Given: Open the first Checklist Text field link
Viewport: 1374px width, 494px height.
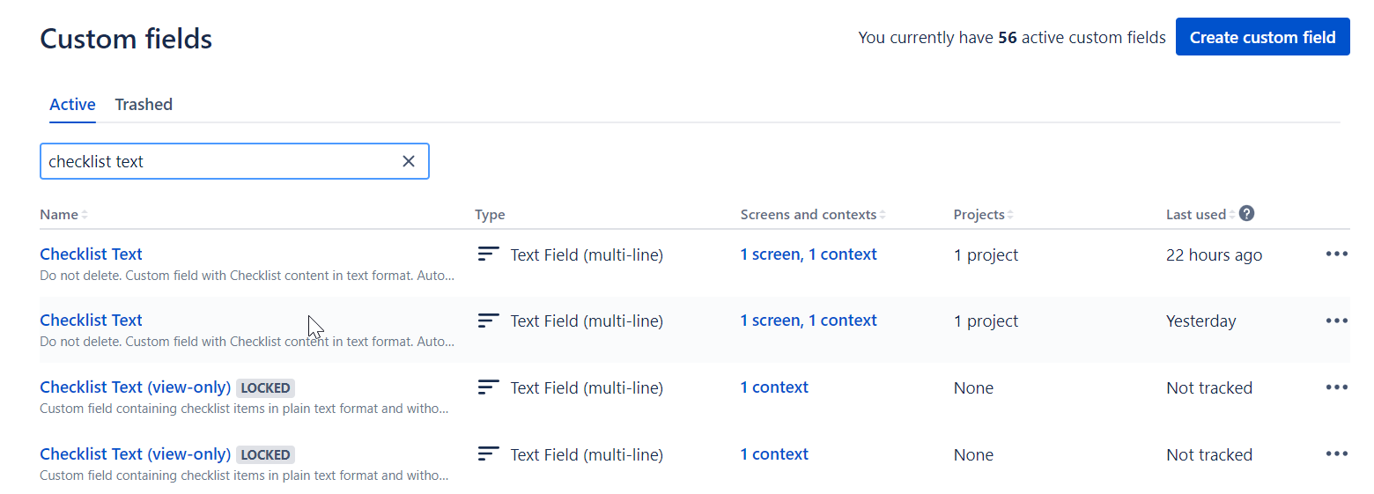Looking at the screenshot, I should pyautogui.click(x=91, y=254).
